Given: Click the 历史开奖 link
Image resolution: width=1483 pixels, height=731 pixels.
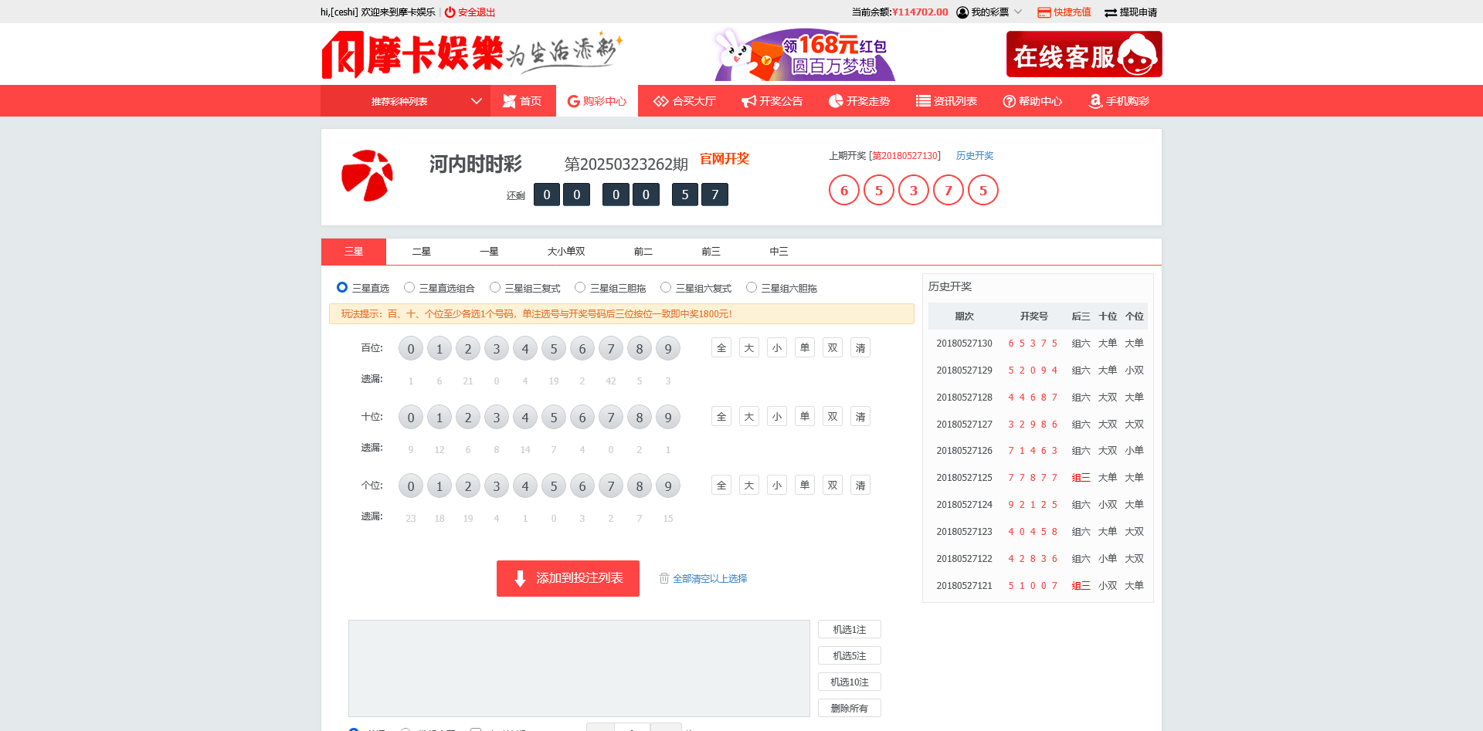Looking at the screenshot, I should (x=975, y=156).
